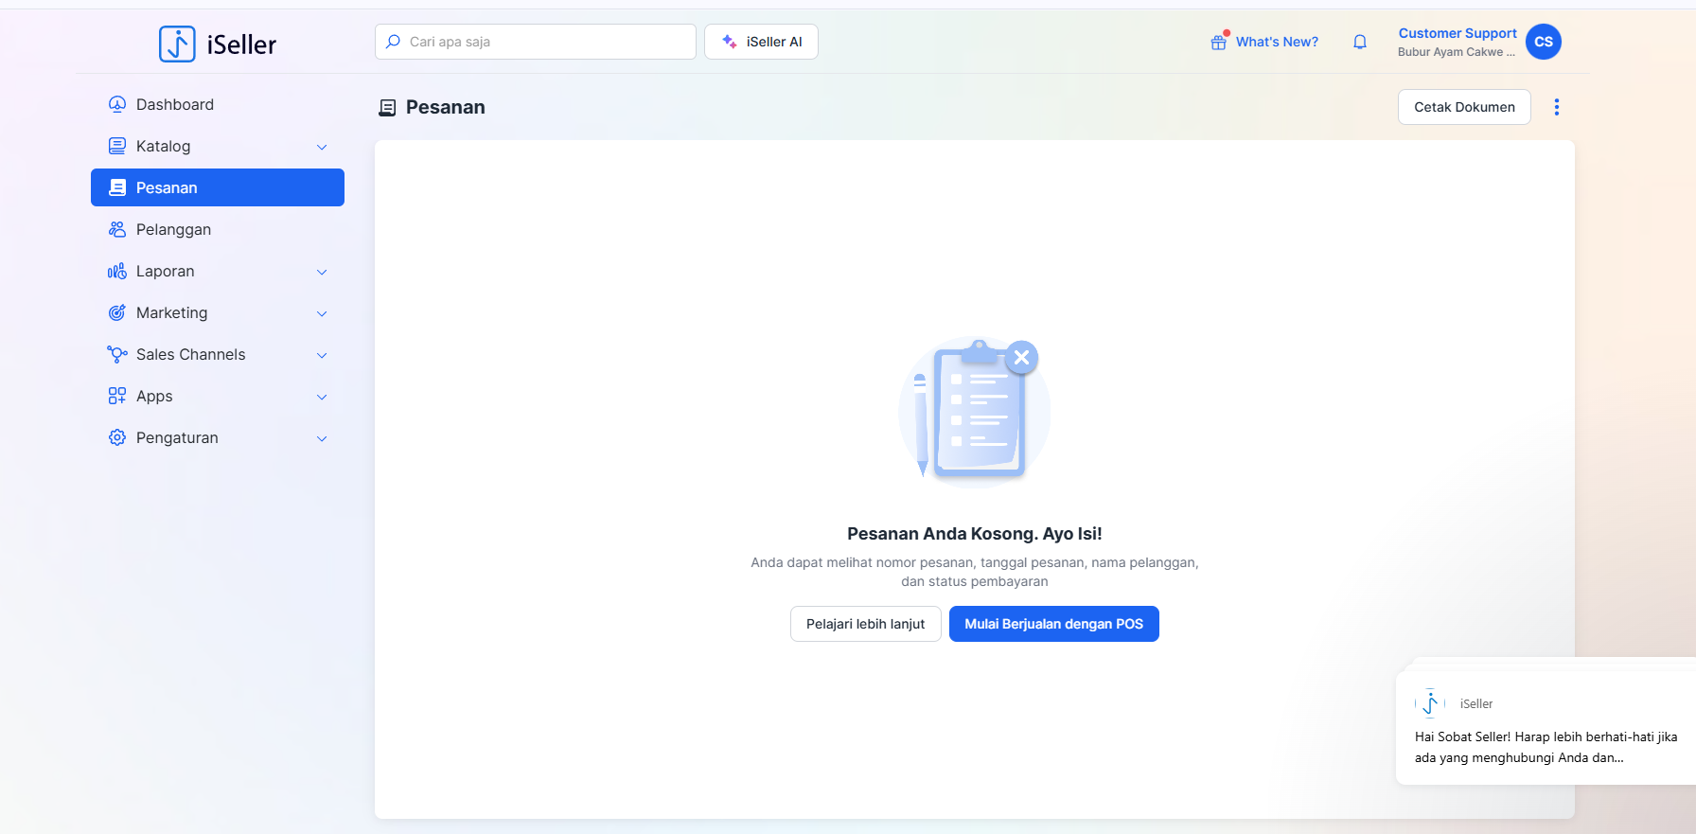Image resolution: width=1696 pixels, height=834 pixels.
Task: Click Customer Support account name
Action: click(1457, 33)
